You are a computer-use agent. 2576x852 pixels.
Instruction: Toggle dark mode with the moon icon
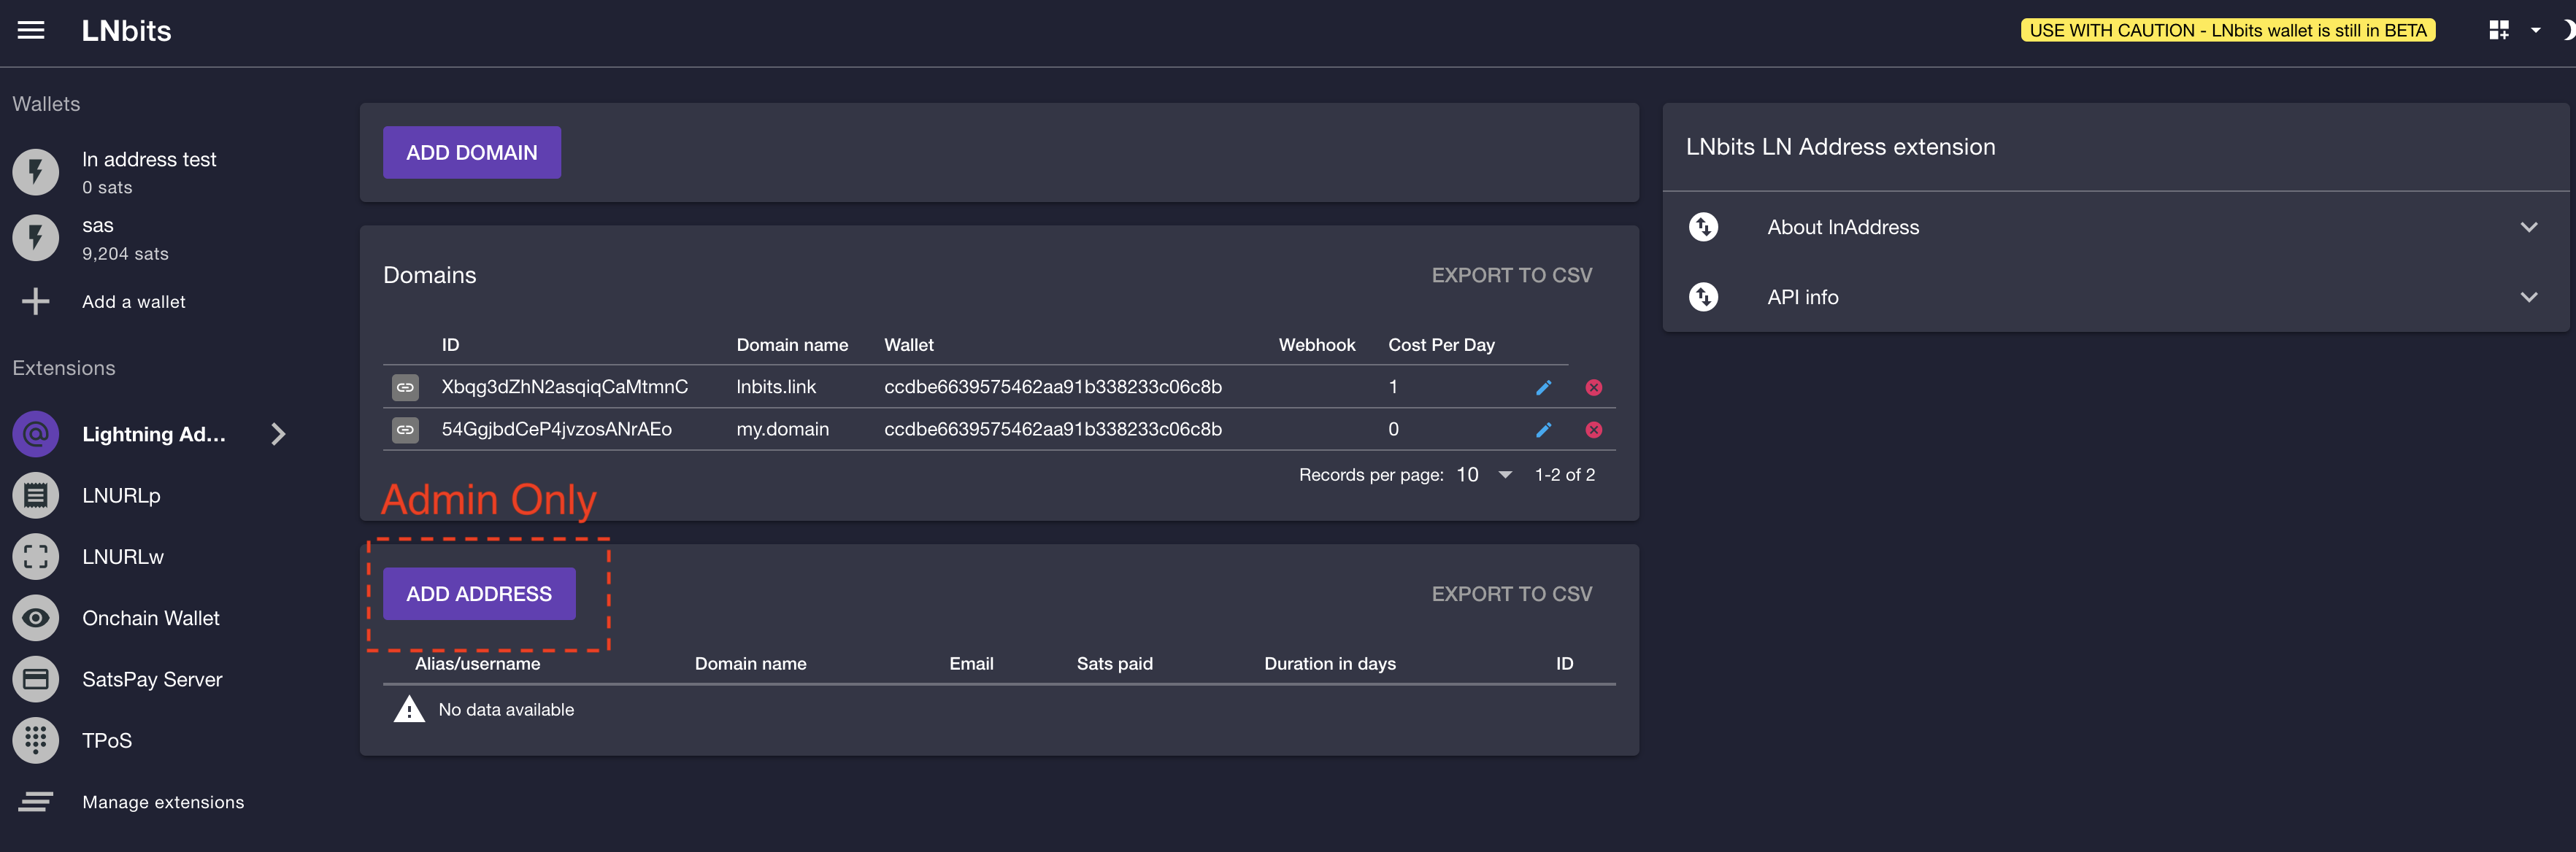click(x=2566, y=30)
